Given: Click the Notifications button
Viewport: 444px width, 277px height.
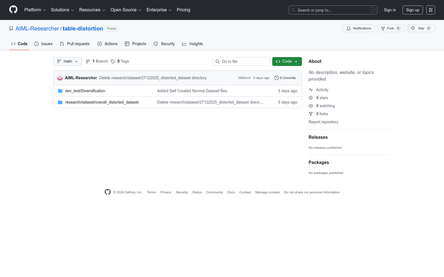Looking at the screenshot, I should point(359,28).
